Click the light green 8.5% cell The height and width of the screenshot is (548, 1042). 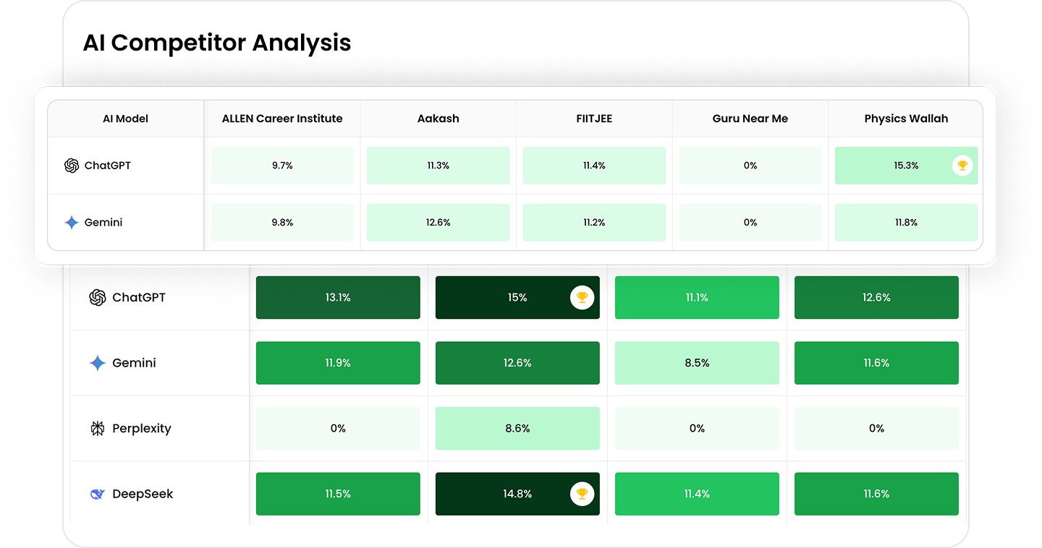(x=697, y=363)
